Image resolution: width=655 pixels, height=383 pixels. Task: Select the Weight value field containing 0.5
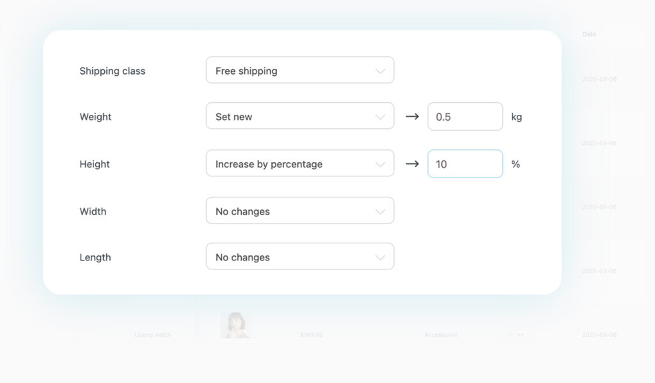(465, 116)
